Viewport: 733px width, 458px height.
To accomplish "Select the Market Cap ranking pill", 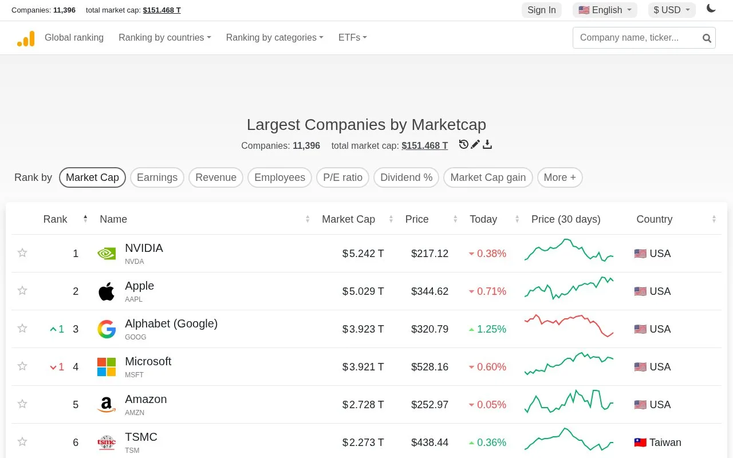I will point(92,177).
